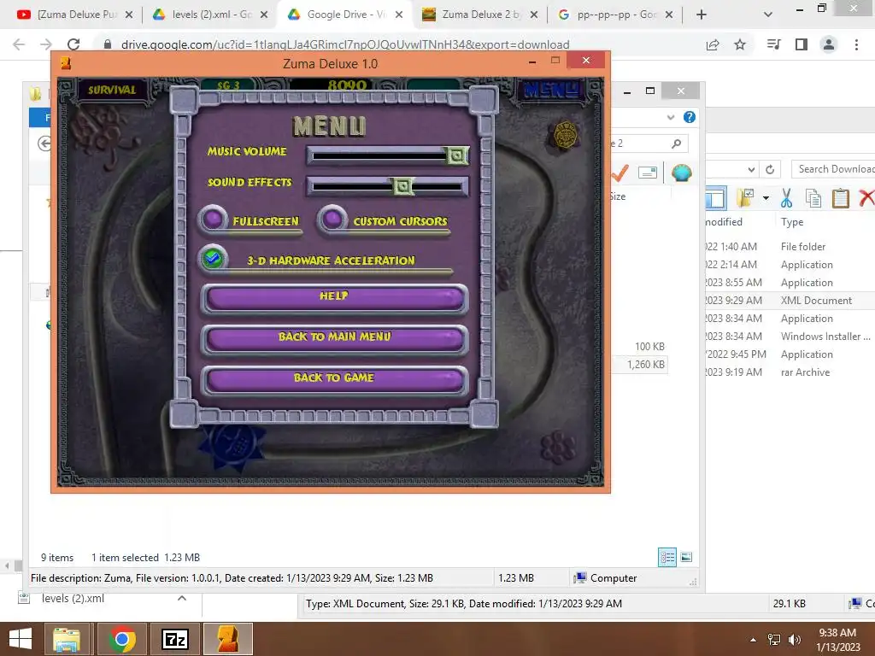
Task: Click the orange checkmark toolbar icon
Action: tap(620, 173)
